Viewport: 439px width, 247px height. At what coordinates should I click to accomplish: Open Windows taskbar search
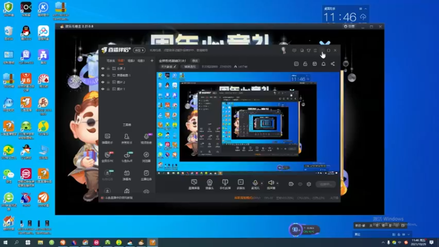tap(16, 242)
